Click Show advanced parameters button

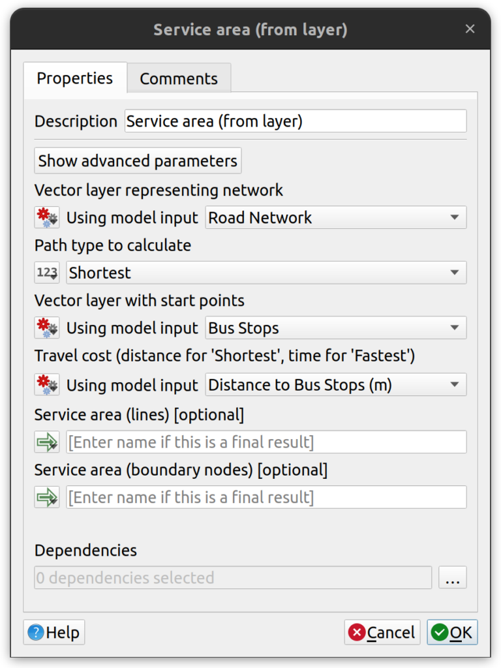pos(138,161)
